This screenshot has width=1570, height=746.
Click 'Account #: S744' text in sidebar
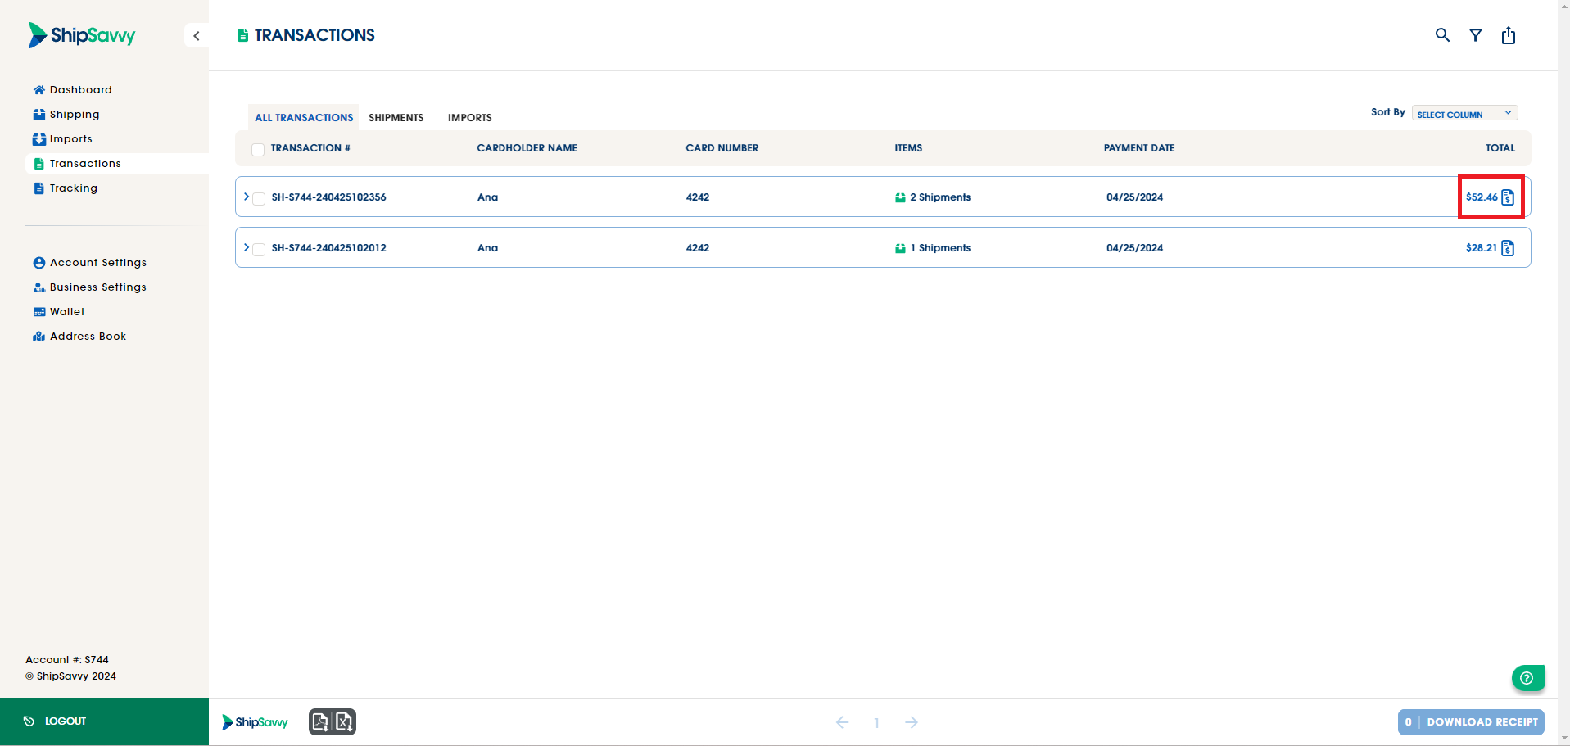pyautogui.click(x=67, y=660)
